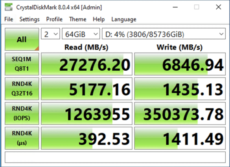The image size is (230, 167).
Task: Minimize the CrystalDiskMark window
Action: coord(175,7)
